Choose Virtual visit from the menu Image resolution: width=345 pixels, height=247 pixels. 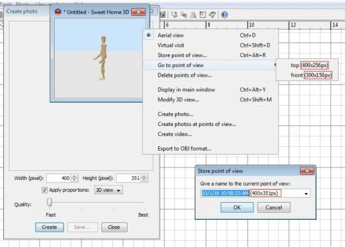coord(211,45)
